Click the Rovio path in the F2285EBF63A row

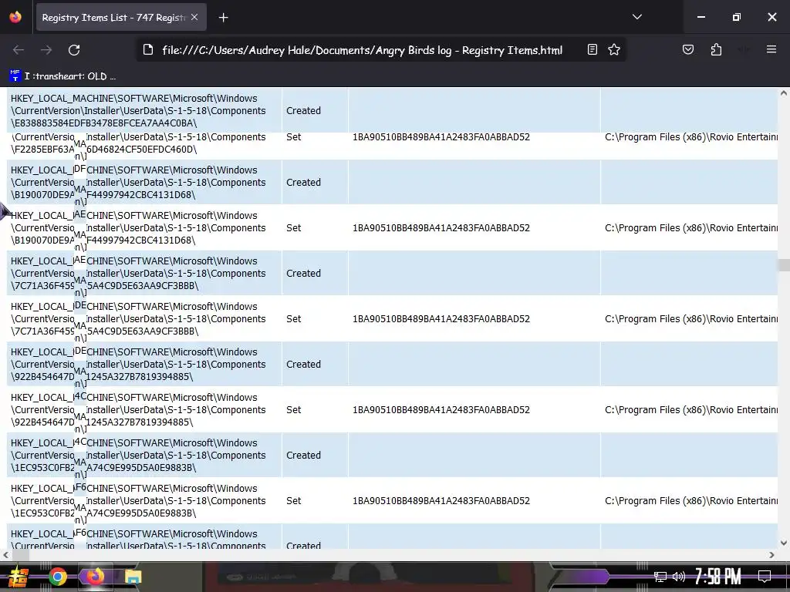coord(691,137)
